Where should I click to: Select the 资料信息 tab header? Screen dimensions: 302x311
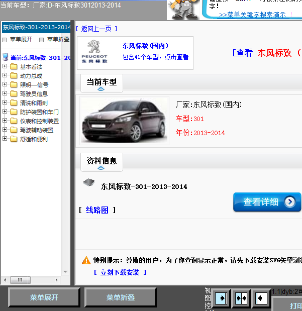(102, 162)
